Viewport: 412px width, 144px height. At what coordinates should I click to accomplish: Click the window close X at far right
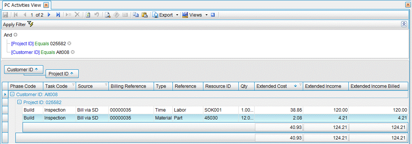tap(407, 5)
